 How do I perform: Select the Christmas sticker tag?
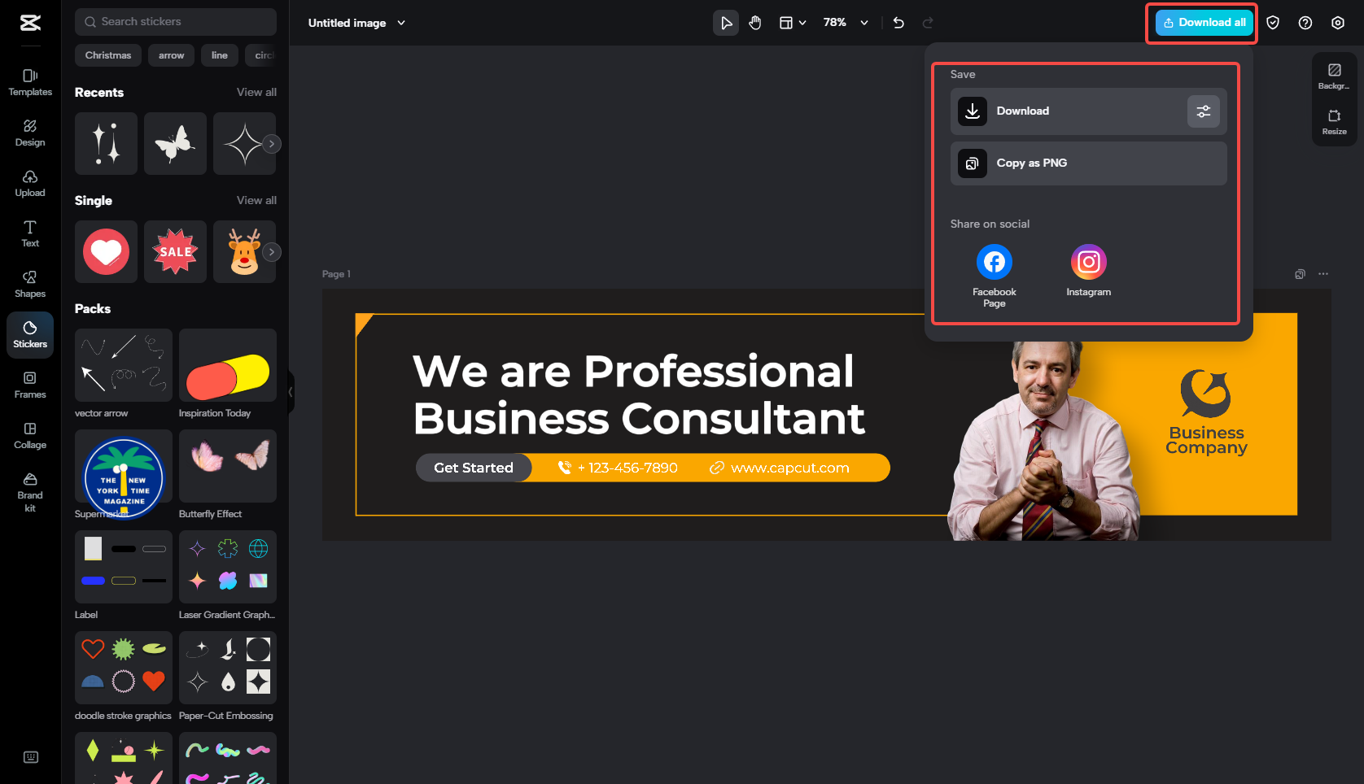click(x=107, y=54)
